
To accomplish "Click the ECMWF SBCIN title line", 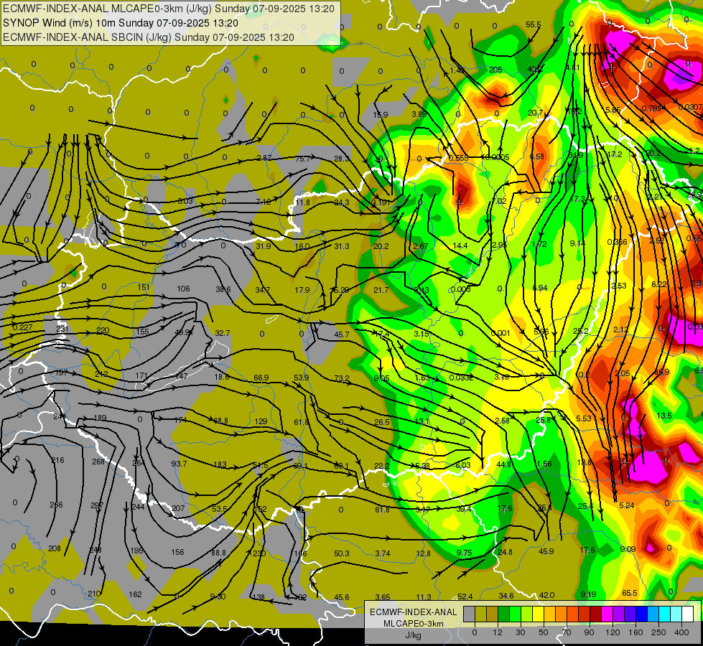I will [149, 37].
